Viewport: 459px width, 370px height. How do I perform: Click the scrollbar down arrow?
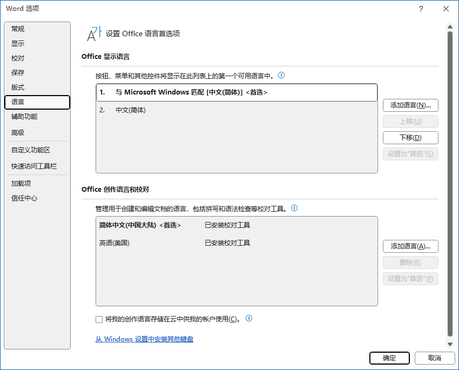coord(450,344)
